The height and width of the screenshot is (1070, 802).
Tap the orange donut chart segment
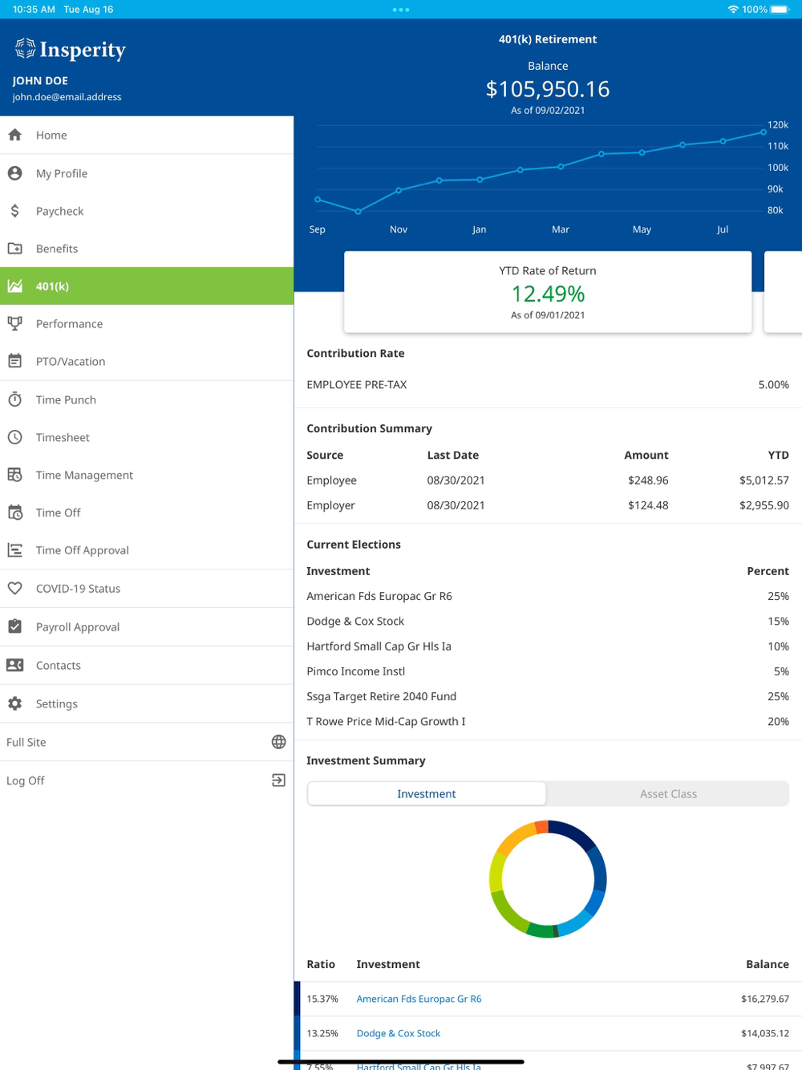(541, 826)
